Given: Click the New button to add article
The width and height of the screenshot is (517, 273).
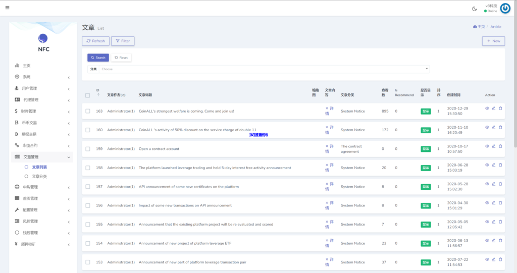Looking at the screenshot, I should 493,41.
